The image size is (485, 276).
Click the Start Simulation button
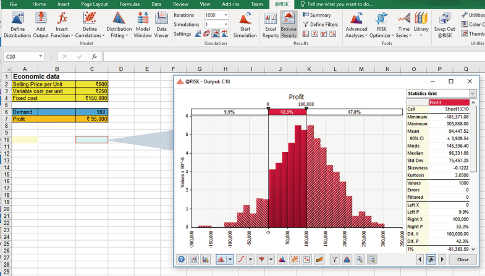click(x=245, y=23)
